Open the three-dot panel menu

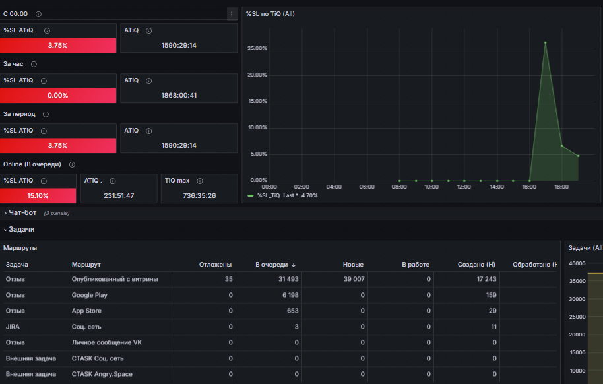(x=232, y=15)
